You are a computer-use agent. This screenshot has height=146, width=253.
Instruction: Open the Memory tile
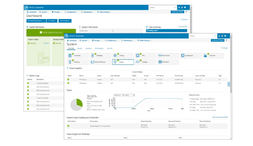78,62
